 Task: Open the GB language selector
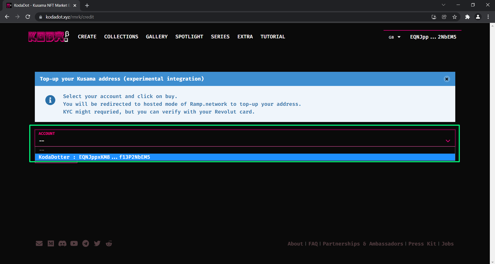(394, 37)
